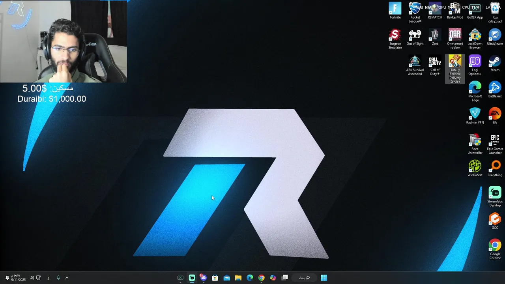Viewport: 505px width, 284px height.
Task: Launch Battle.net desktop shortcut
Action: click(495, 90)
